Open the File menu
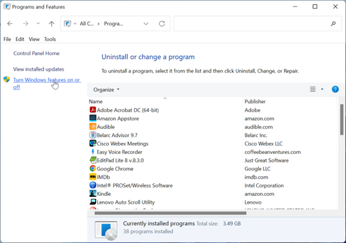Image resolution: width=346 pixels, height=243 pixels. click(x=7, y=40)
